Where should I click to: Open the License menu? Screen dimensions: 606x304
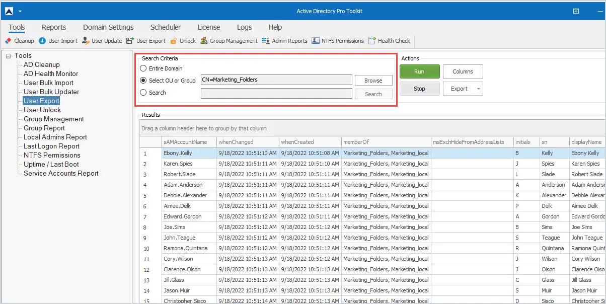pyautogui.click(x=209, y=27)
